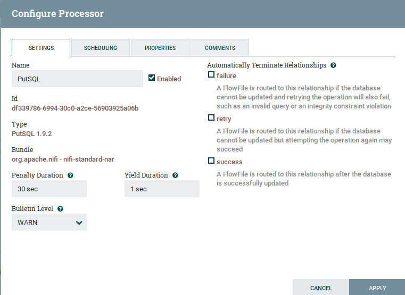Click the failure relationship description text

pyautogui.click(x=304, y=97)
